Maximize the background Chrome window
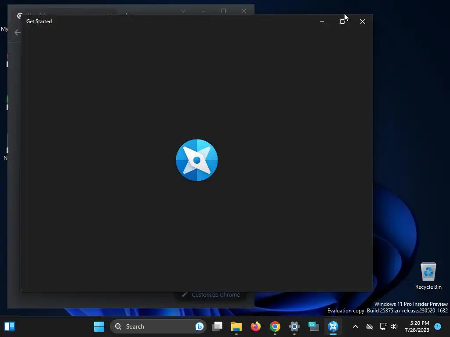 224,11
